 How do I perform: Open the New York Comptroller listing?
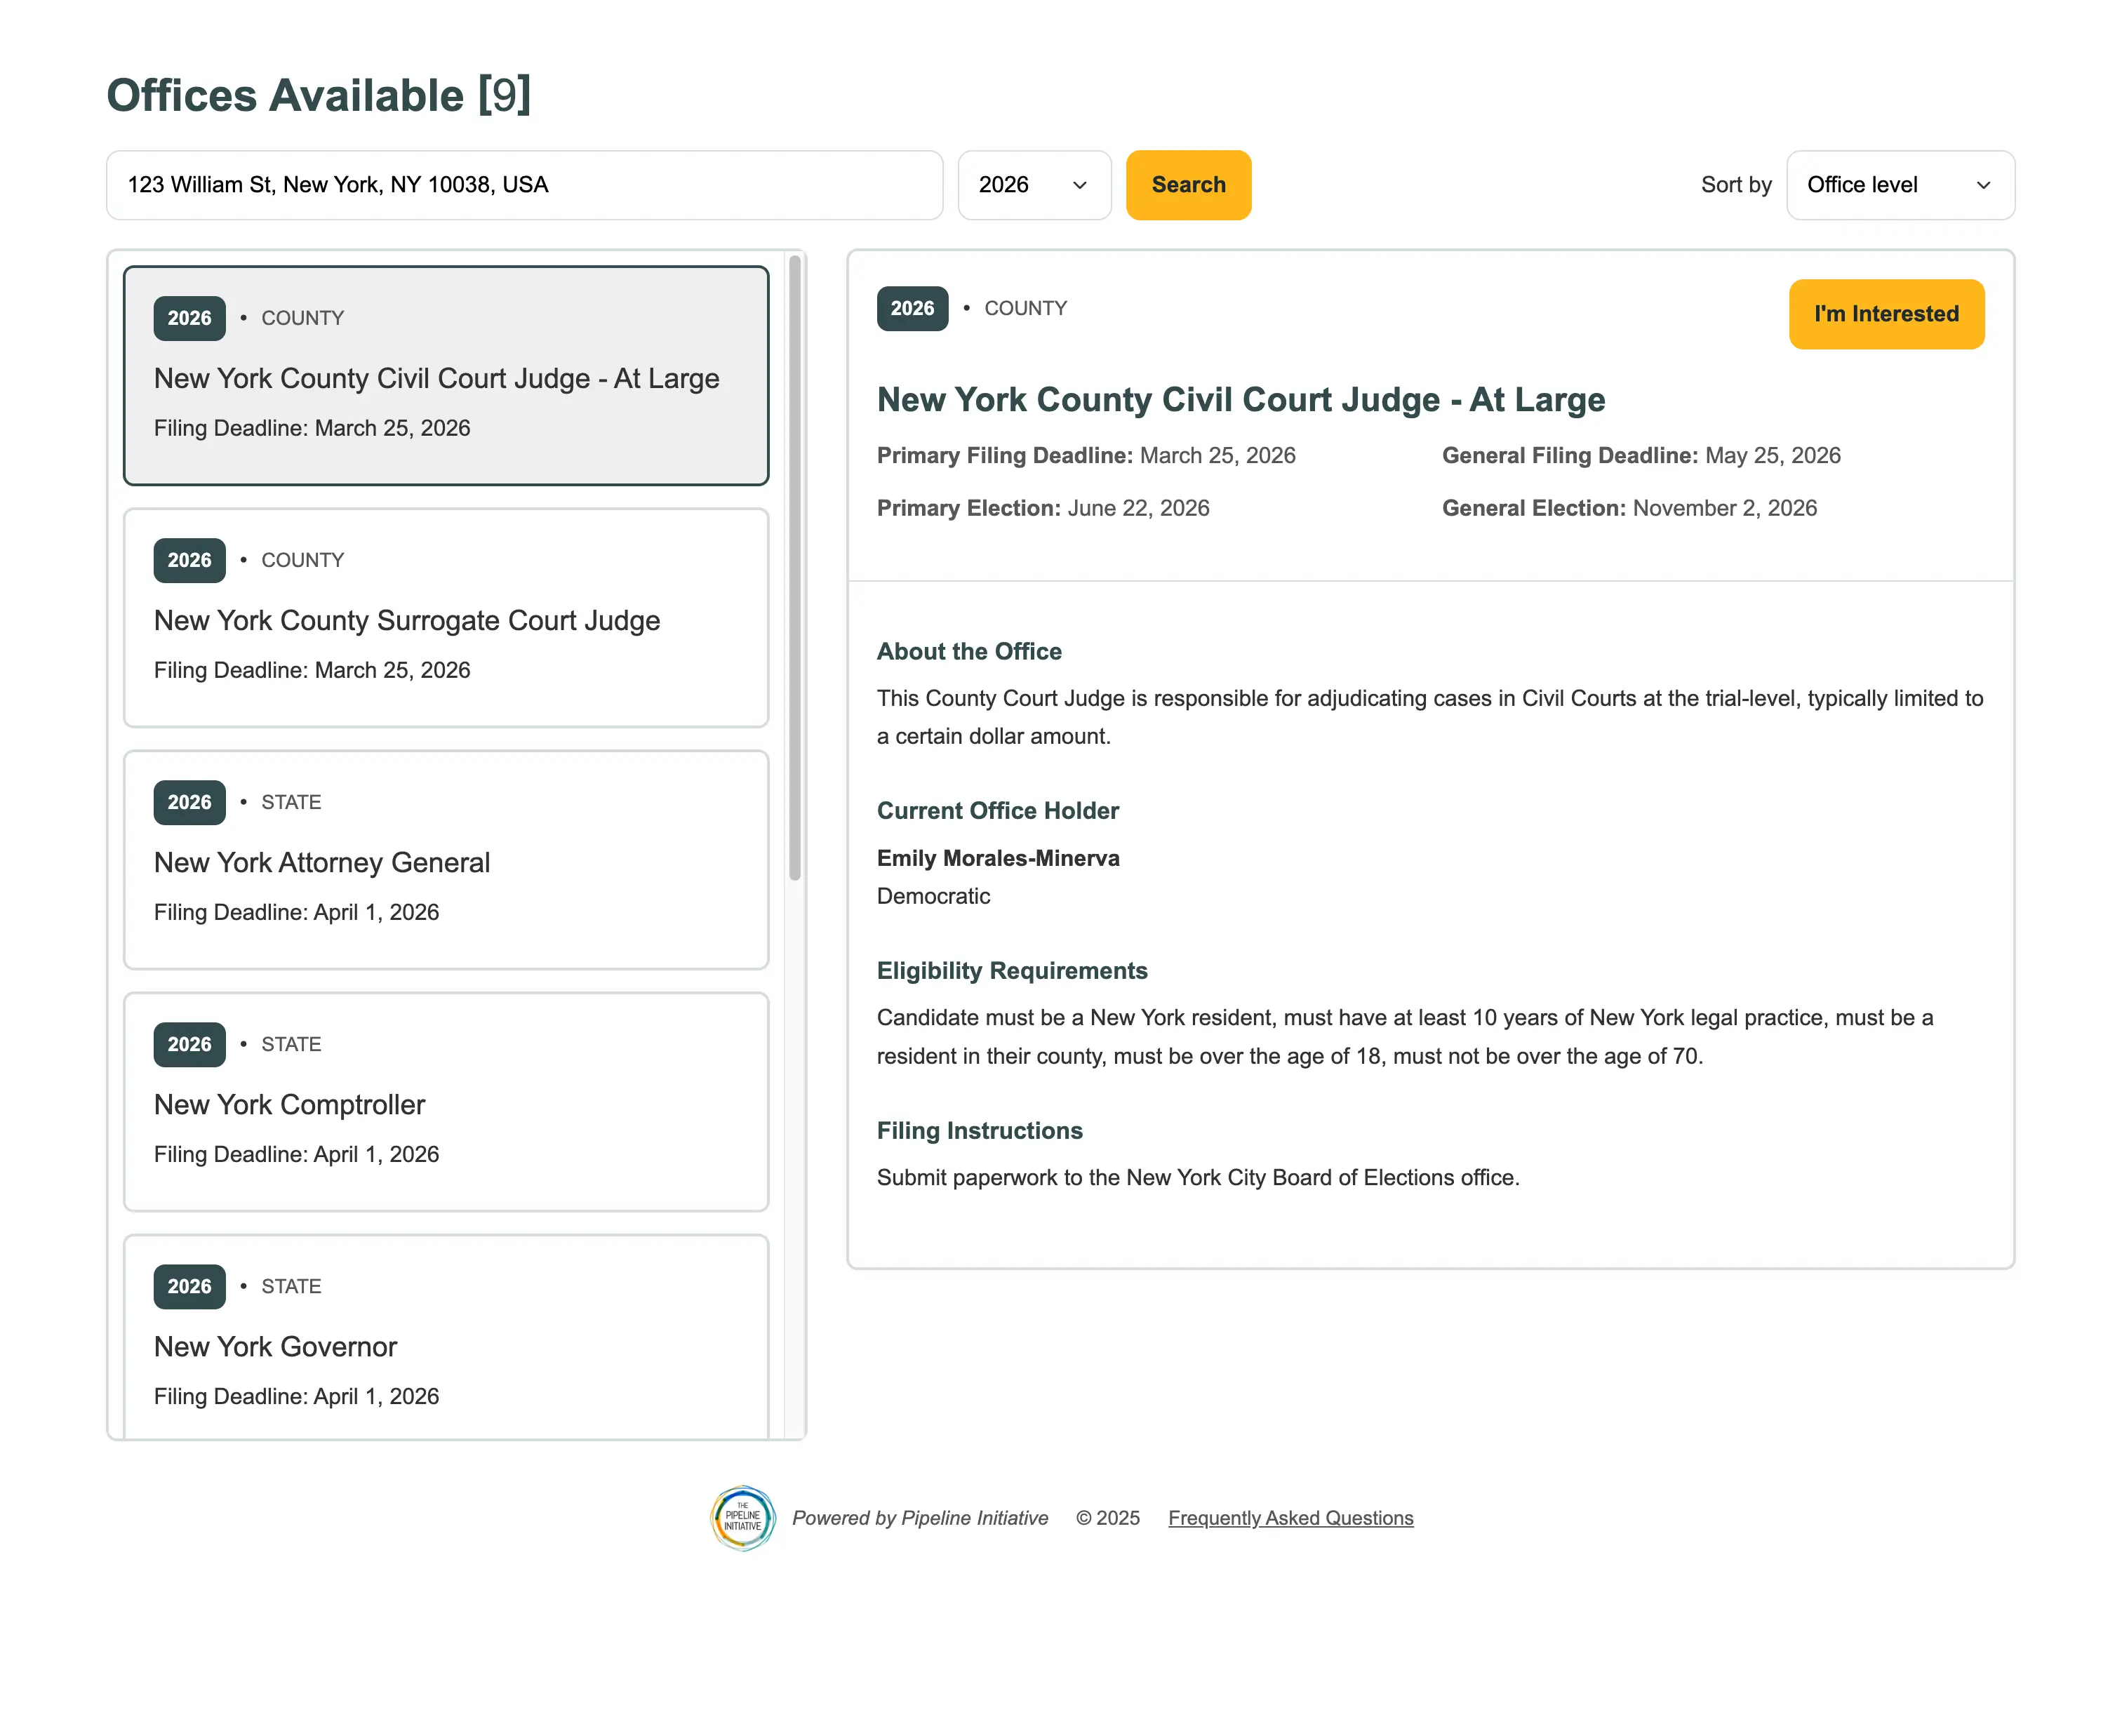click(x=445, y=1102)
